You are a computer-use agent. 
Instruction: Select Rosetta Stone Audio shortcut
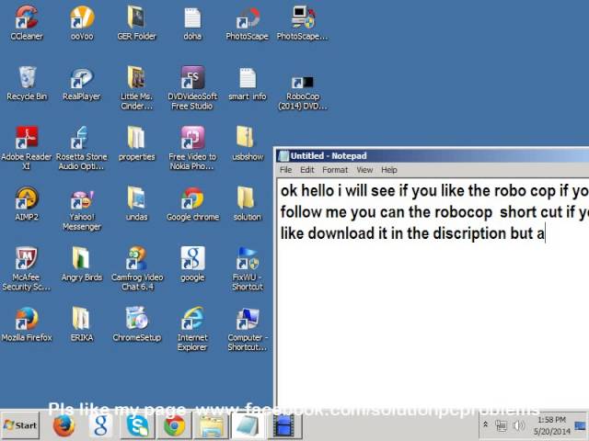click(x=82, y=148)
